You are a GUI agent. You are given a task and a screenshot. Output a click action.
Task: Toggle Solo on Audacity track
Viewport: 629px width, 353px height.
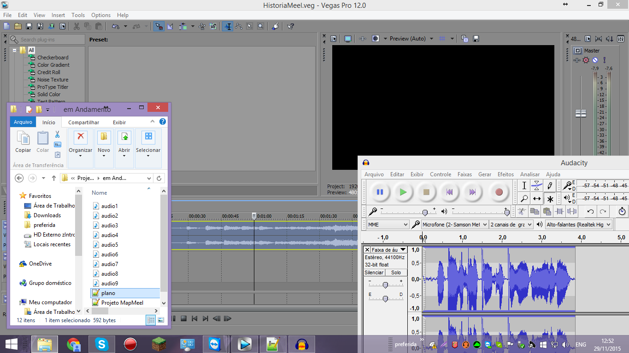(x=396, y=272)
